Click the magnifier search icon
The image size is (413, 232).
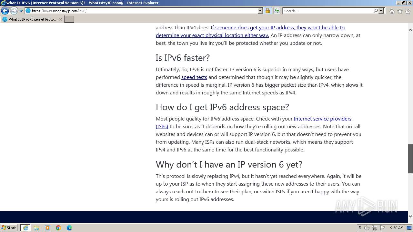[x=376, y=11]
